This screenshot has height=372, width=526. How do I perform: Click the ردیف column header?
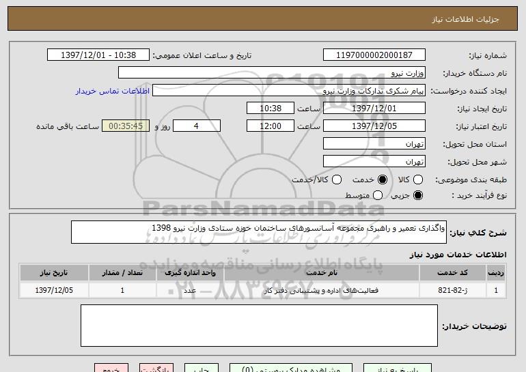[x=496, y=273]
